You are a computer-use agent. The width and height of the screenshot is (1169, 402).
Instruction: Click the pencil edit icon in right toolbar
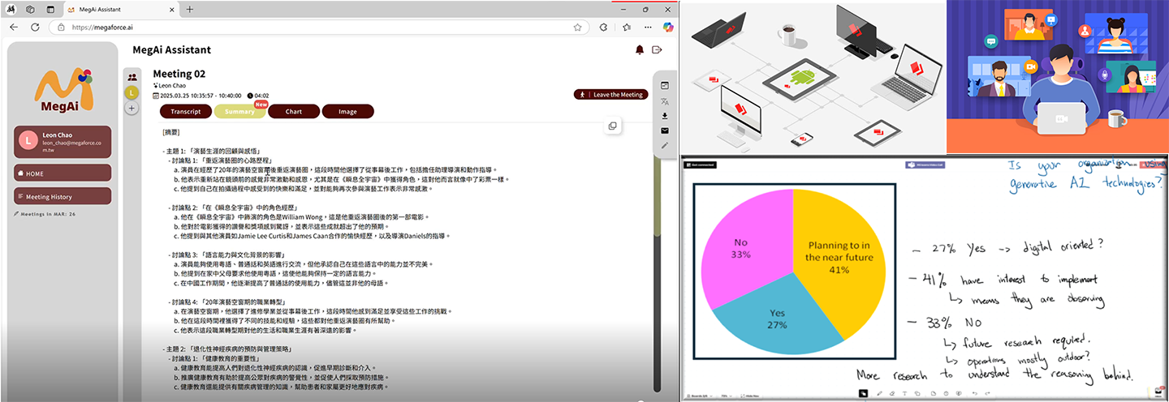coord(665,145)
